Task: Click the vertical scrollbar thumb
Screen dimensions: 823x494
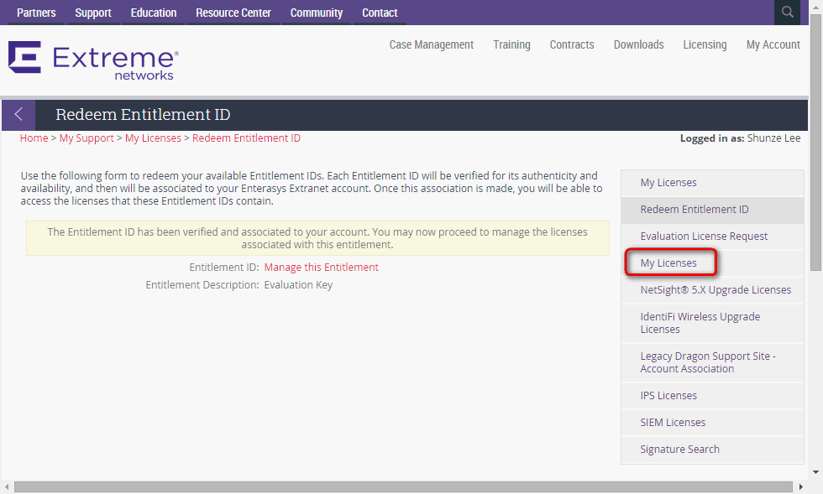Action: point(815,143)
